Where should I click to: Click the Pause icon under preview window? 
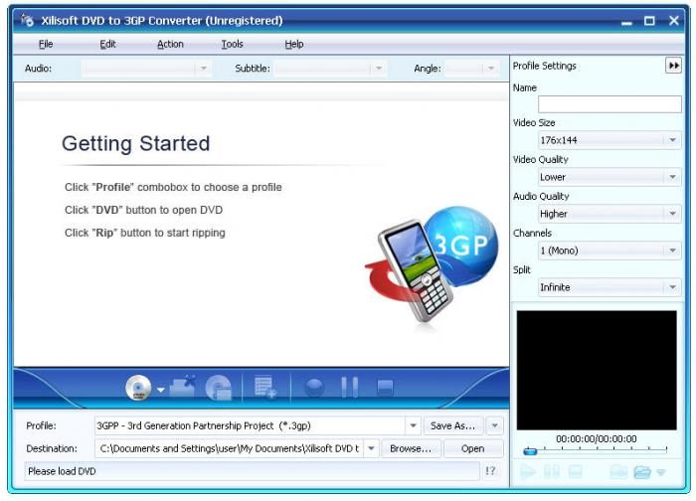click(552, 471)
